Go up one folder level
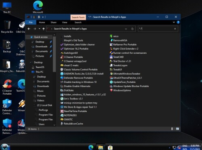Image resolution: width=202 pixels, height=150 pixels. [x=44, y=29]
